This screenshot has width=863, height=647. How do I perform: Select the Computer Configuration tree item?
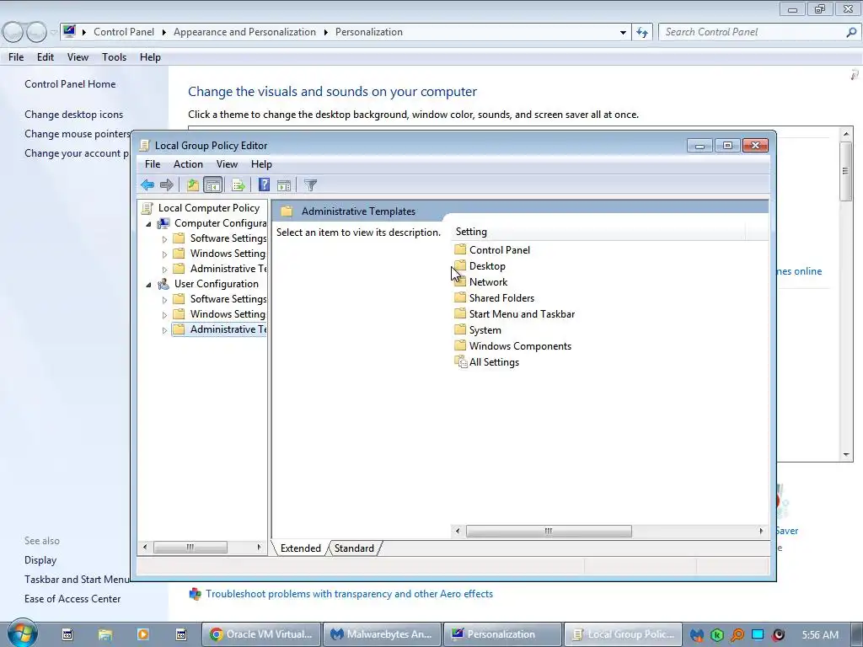[220, 223]
